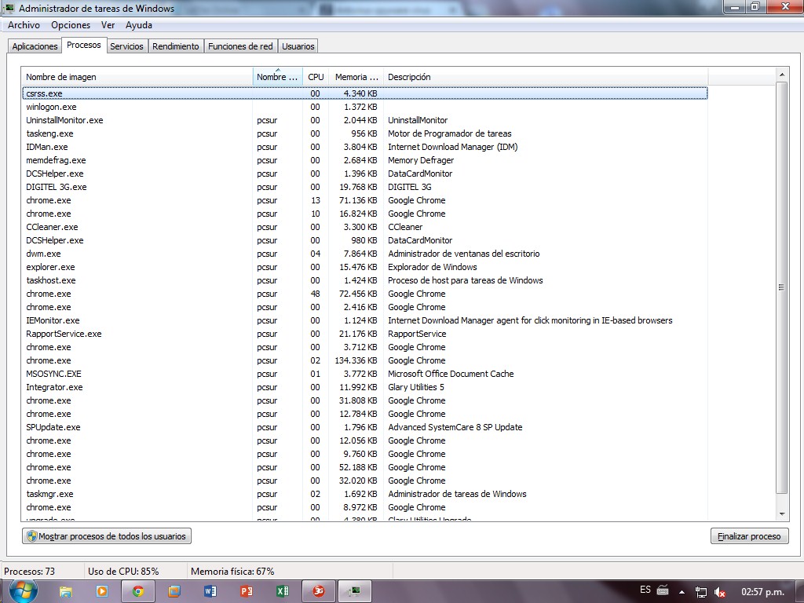
Task: Select the DIGITEL 3G.exe process
Action: pyautogui.click(x=364, y=187)
